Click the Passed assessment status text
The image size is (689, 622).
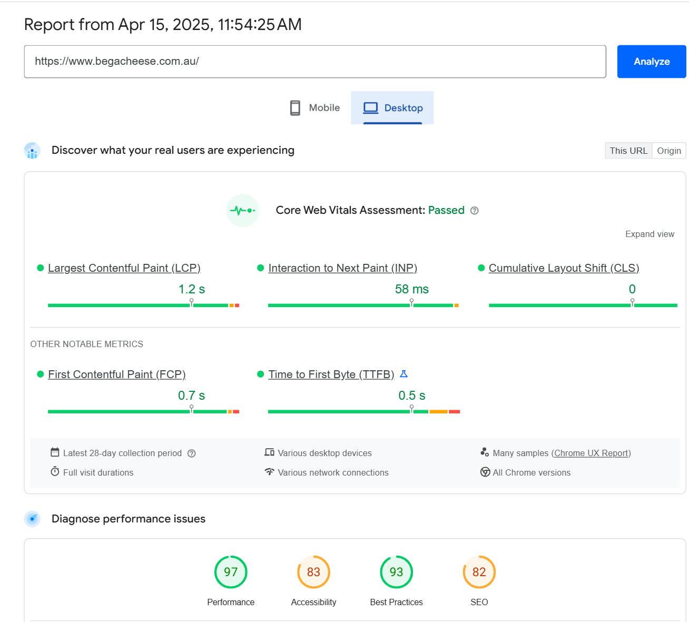(446, 210)
